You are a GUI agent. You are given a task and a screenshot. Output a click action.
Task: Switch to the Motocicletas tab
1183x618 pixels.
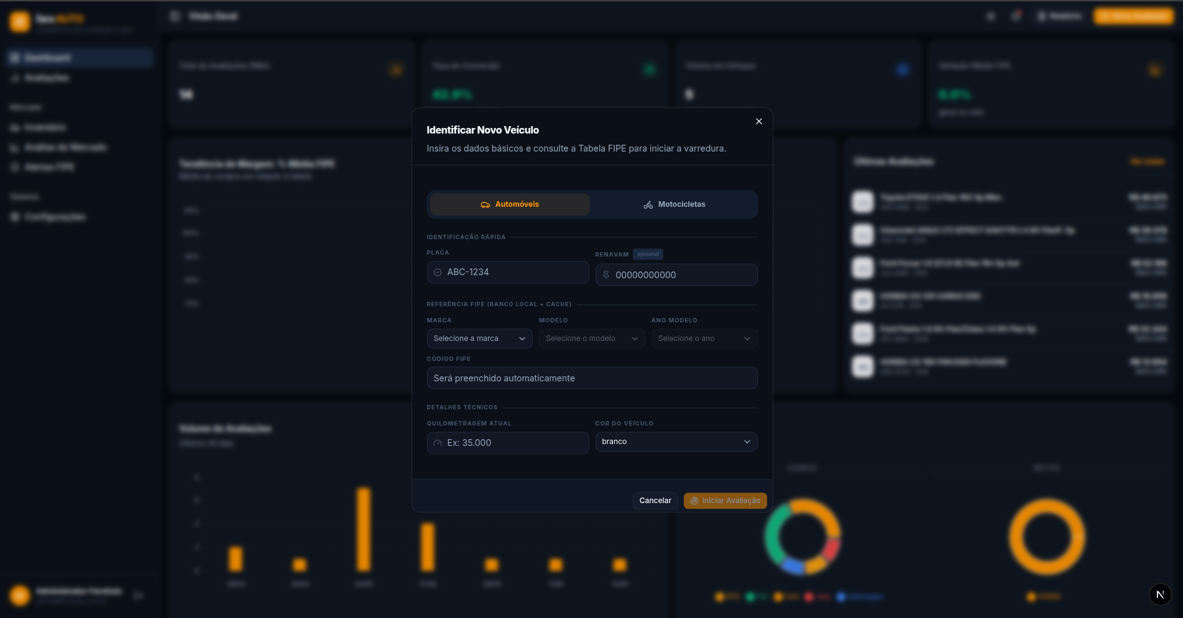coord(674,204)
